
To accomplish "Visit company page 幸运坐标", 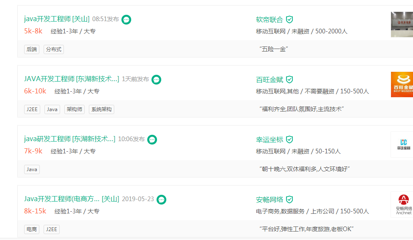I will 269,139.
